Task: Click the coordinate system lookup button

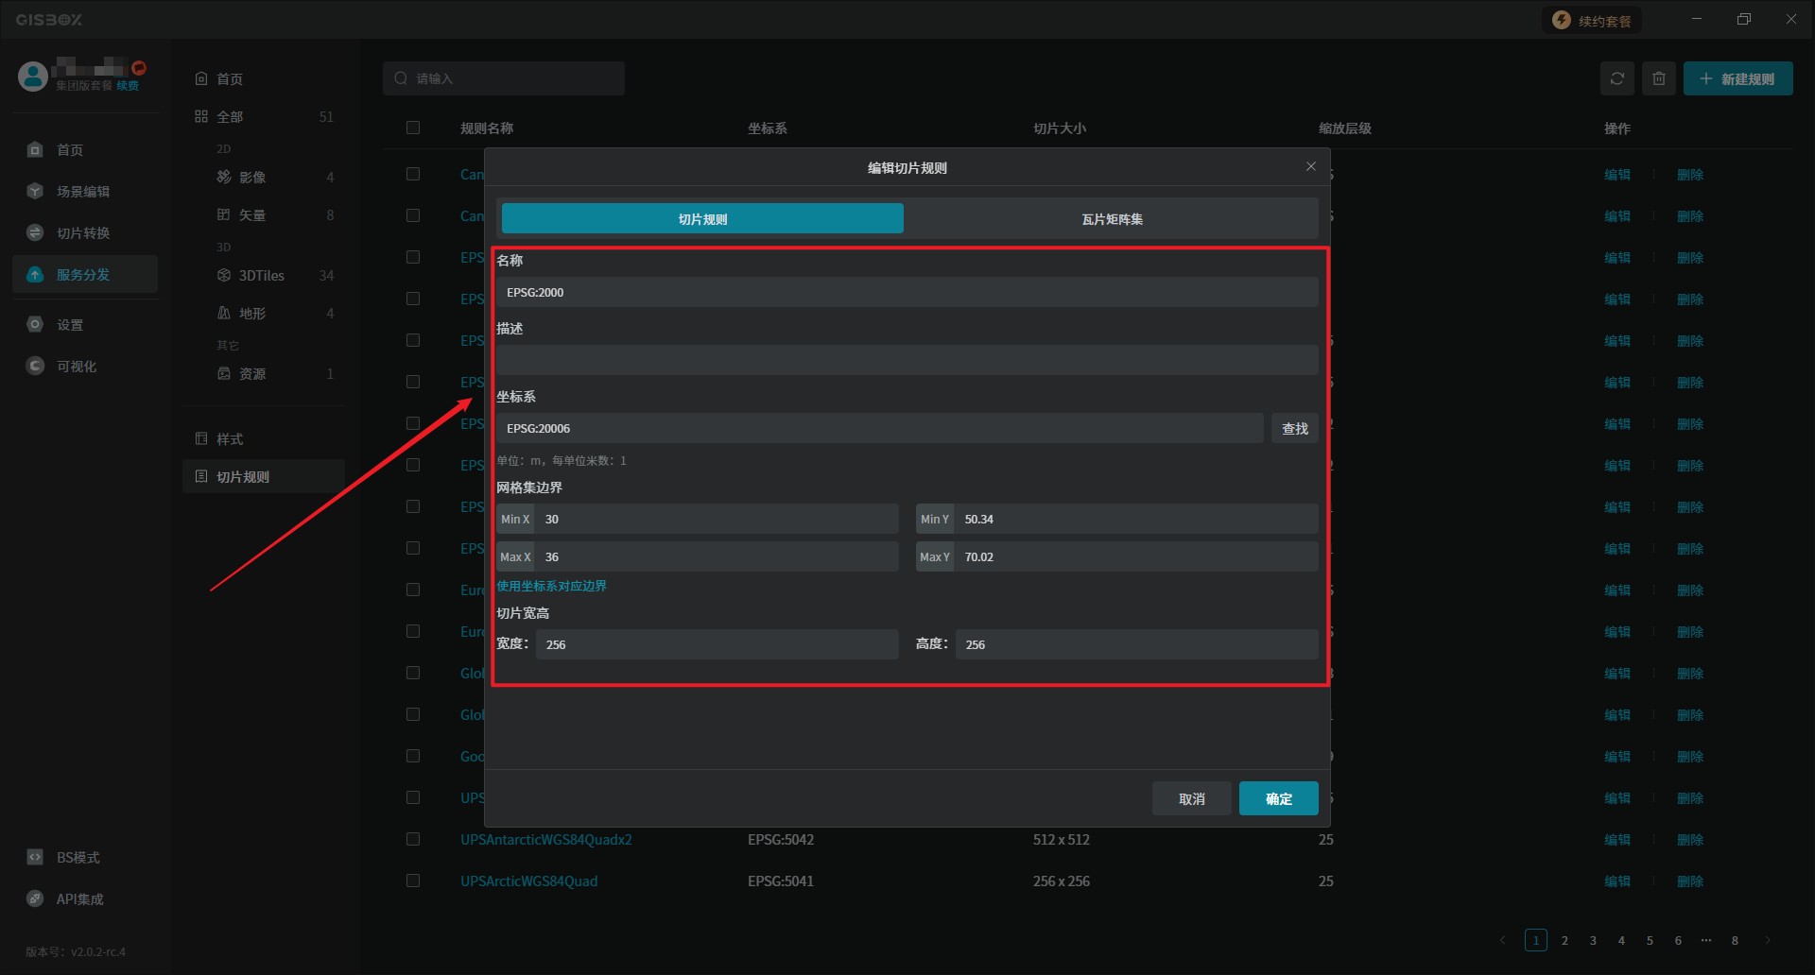Action: click(1294, 429)
